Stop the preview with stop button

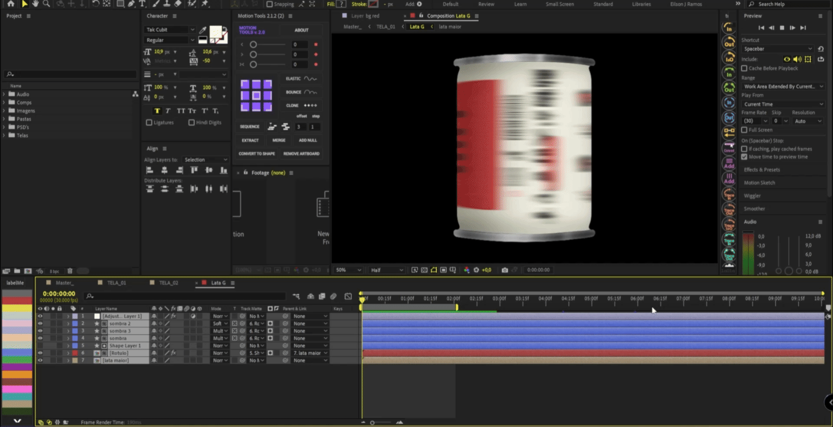(x=782, y=28)
